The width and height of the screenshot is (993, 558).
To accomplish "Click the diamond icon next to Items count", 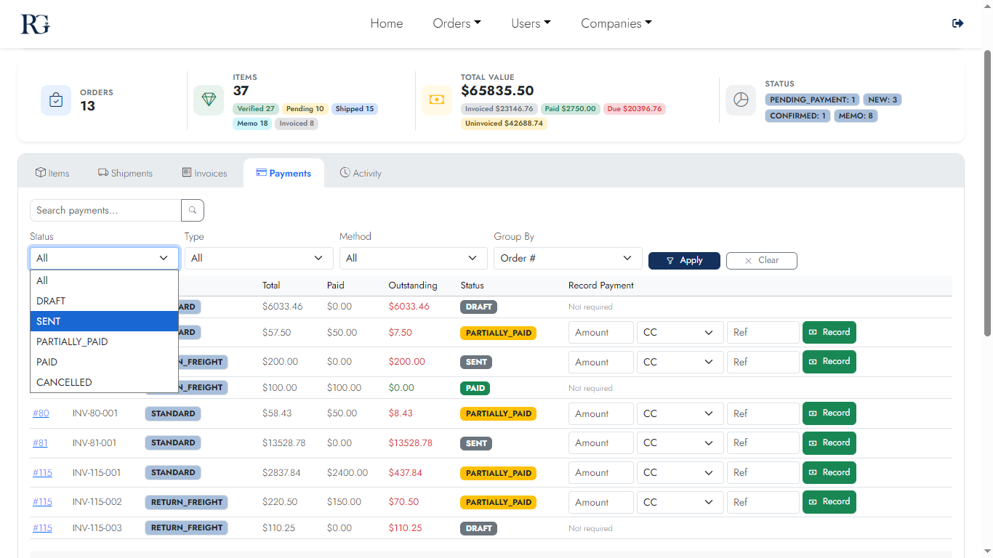I will click(x=209, y=100).
